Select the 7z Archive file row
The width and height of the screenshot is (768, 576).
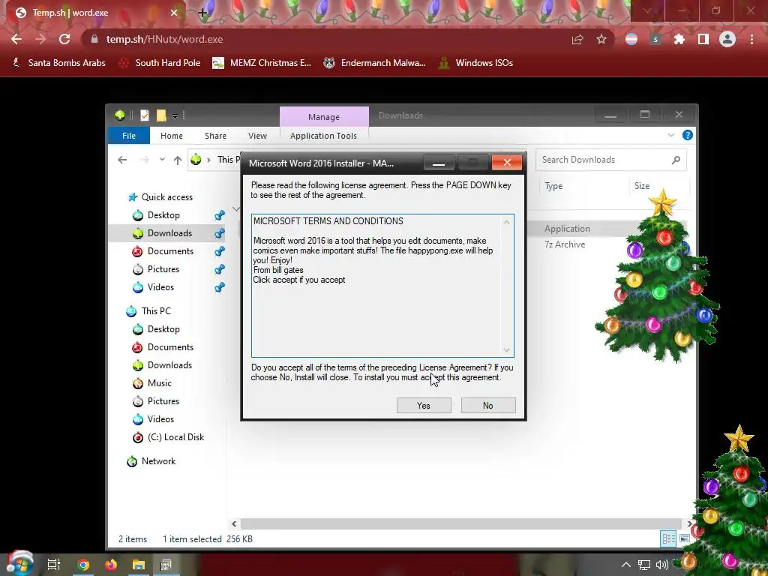565,244
